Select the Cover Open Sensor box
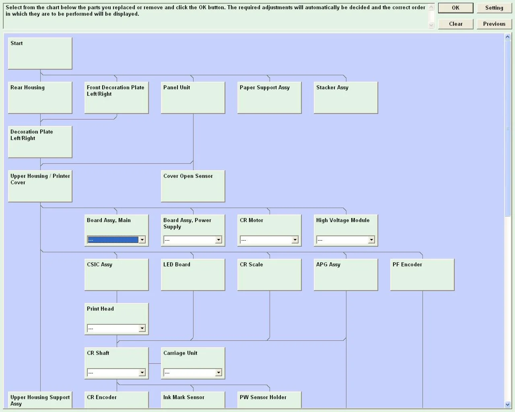 coord(193,186)
